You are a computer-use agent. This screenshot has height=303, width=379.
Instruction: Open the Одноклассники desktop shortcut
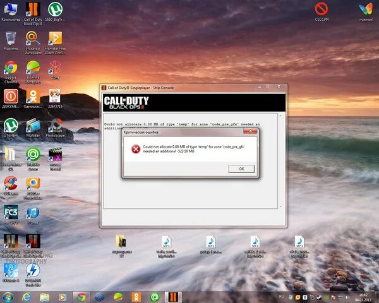coord(33,98)
